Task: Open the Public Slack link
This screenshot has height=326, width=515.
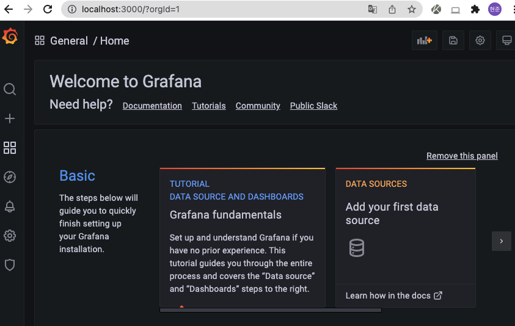Action: pos(313,106)
